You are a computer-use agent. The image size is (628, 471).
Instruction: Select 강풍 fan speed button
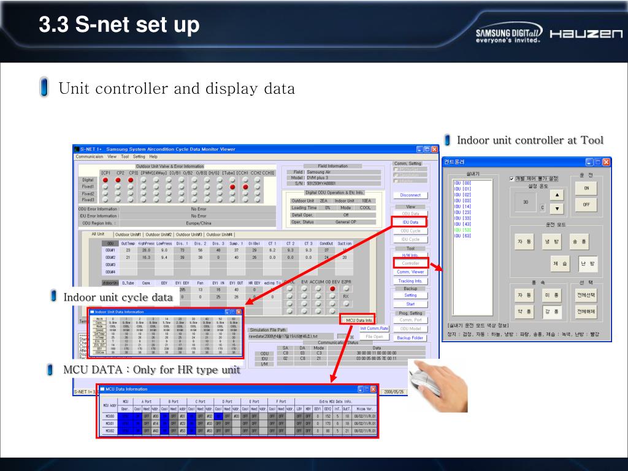[551, 312]
